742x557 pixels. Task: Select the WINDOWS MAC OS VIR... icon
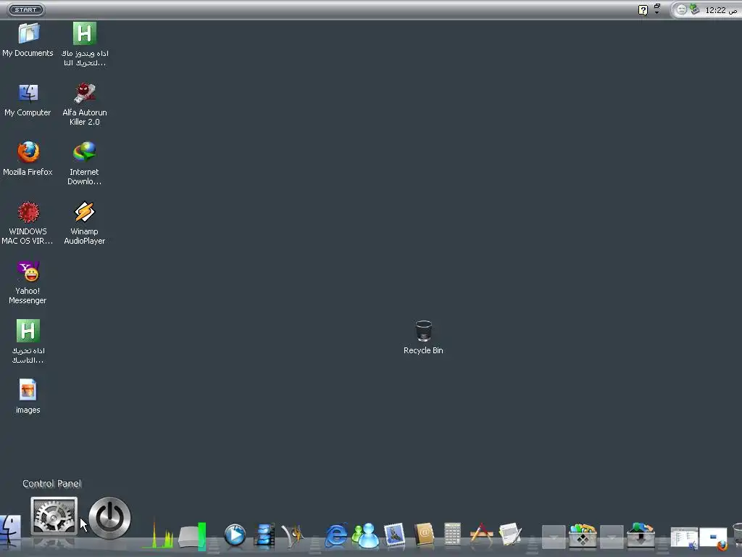(x=28, y=212)
